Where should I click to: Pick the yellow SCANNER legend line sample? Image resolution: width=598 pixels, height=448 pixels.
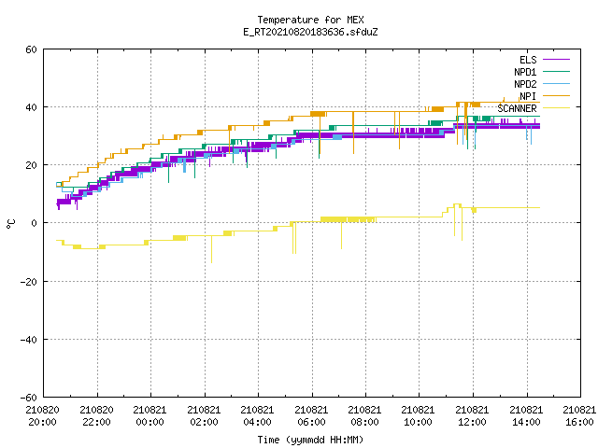coord(556,108)
